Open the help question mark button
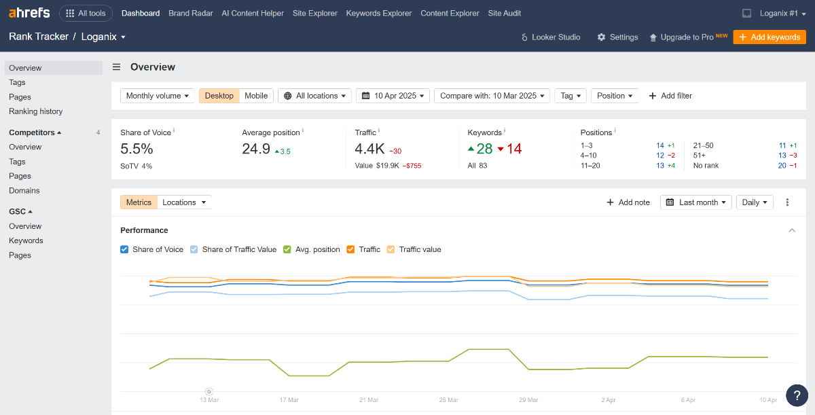Screen dimensions: 815x415 [x=797, y=395]
